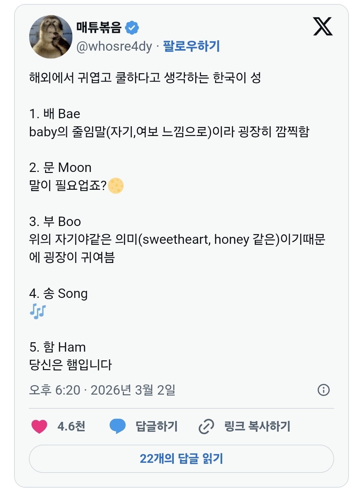Click the blue verified badge
Viewport: 363px width, 490px height.
point(132,28)
